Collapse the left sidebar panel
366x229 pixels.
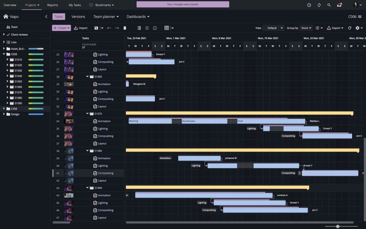46,16
